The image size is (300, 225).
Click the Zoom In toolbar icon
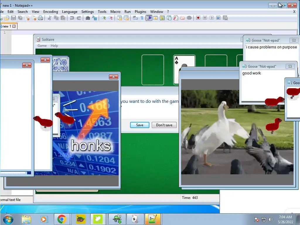pos(104,18)
